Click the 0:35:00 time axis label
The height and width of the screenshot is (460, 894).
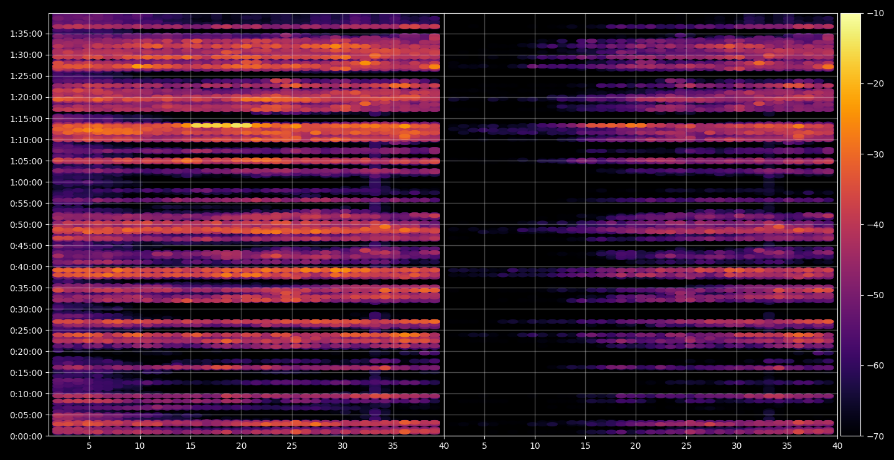pos(26,288)
